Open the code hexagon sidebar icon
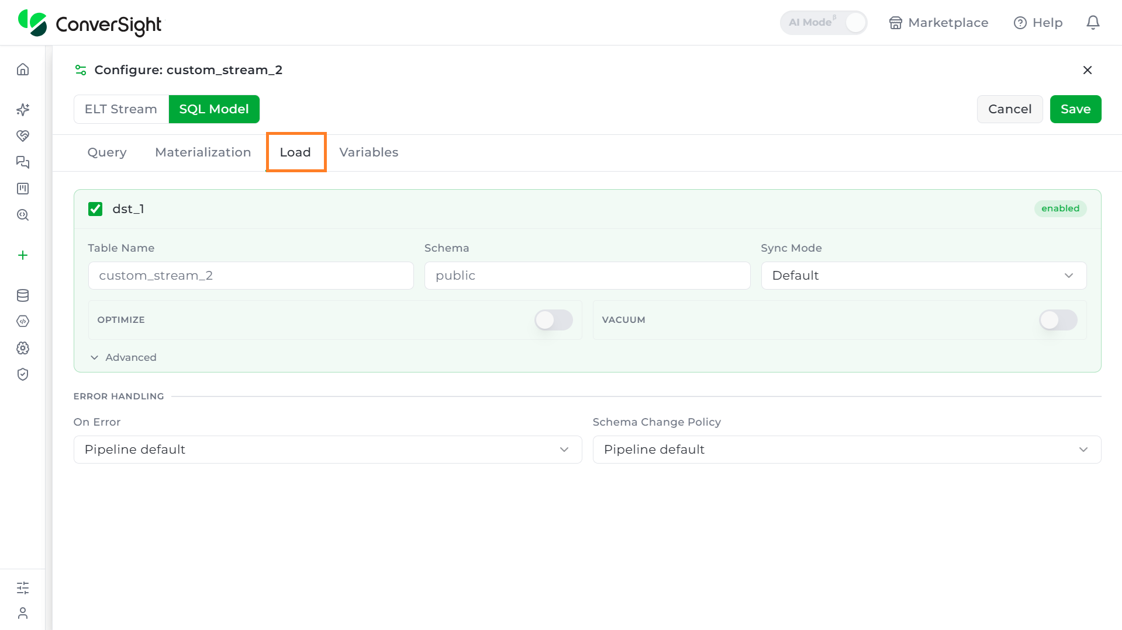The width and height of the screenshot is (1122, 630). (23, 321)
